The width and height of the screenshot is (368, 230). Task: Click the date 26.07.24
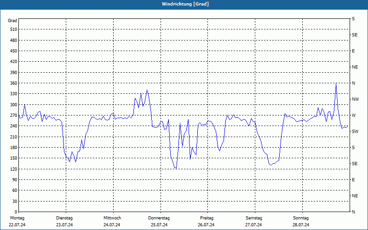(x=206, y=225)
